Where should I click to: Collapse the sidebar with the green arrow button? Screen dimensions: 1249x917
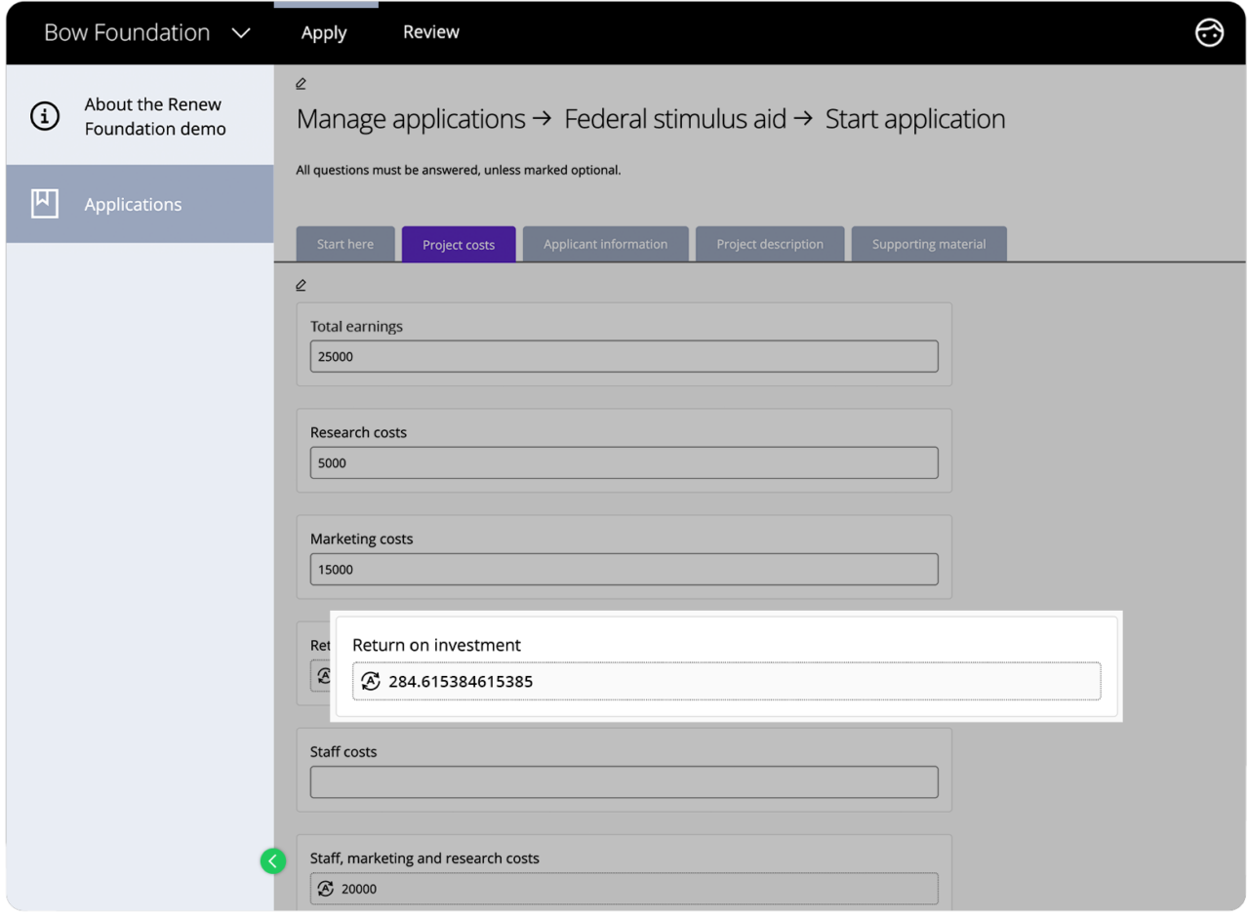(x=272, y=860)
